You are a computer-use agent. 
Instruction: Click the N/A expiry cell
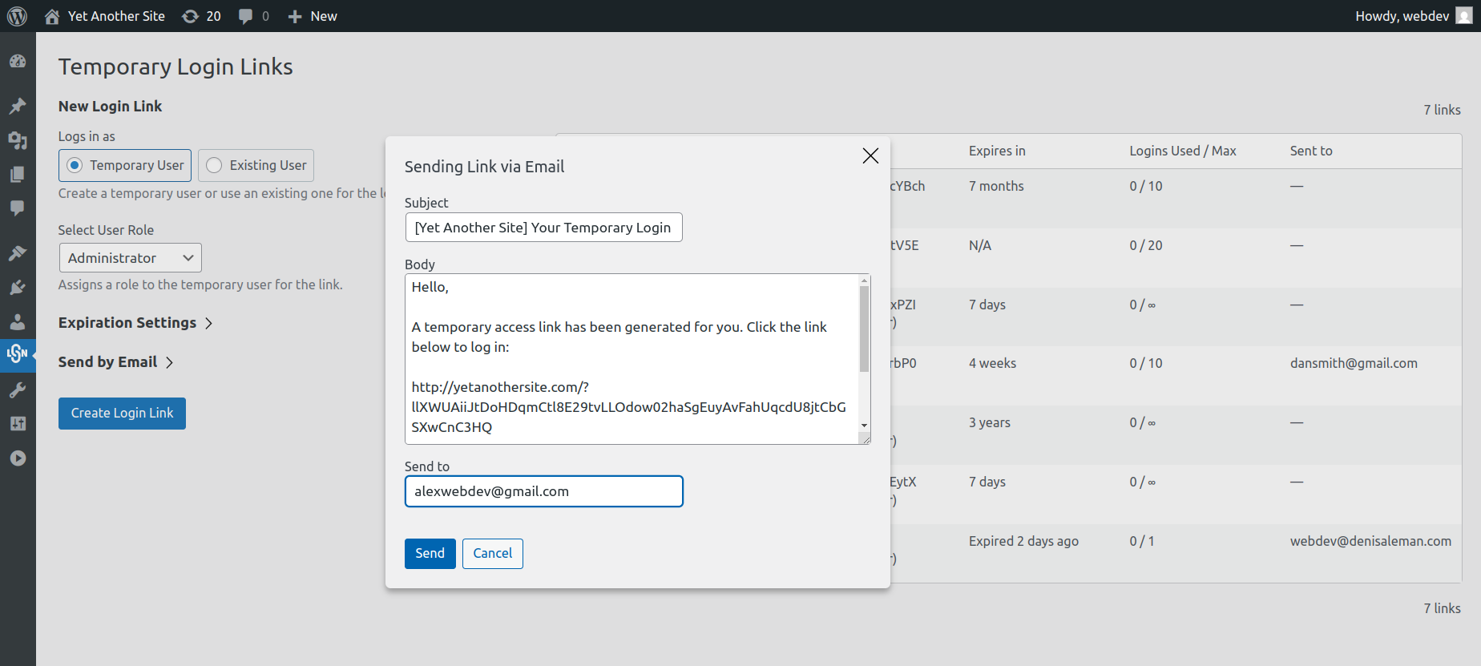pos(980,245)
